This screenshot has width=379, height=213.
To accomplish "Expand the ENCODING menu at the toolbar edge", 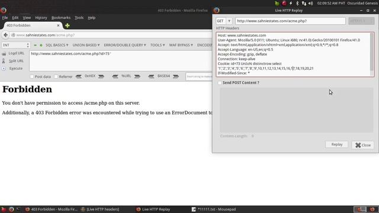I will point(204,45).
